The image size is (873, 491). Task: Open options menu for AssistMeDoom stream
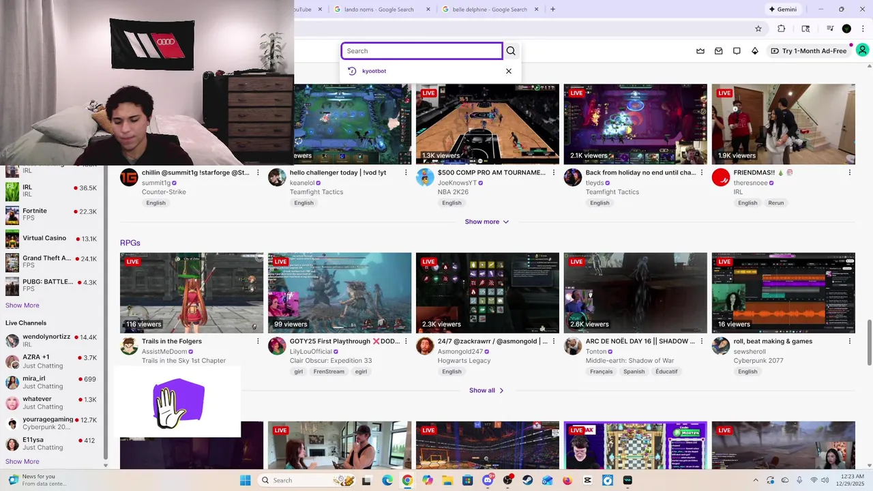click(258, 341)
